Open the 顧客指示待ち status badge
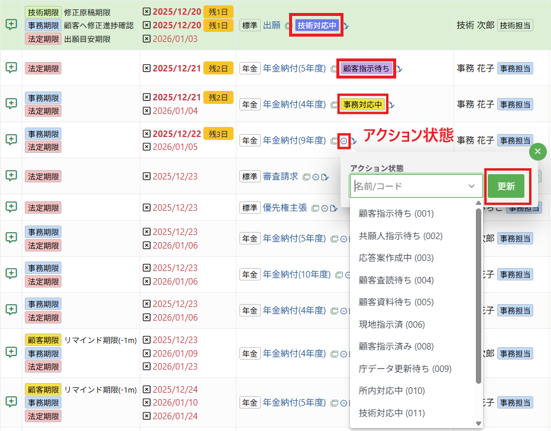 [x=366, y=68]
